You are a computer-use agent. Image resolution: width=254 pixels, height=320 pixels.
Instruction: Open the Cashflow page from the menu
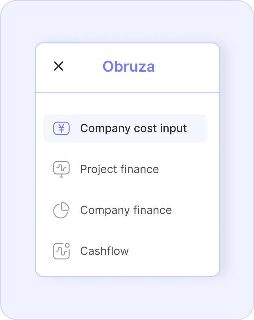(x=125, y=251)
